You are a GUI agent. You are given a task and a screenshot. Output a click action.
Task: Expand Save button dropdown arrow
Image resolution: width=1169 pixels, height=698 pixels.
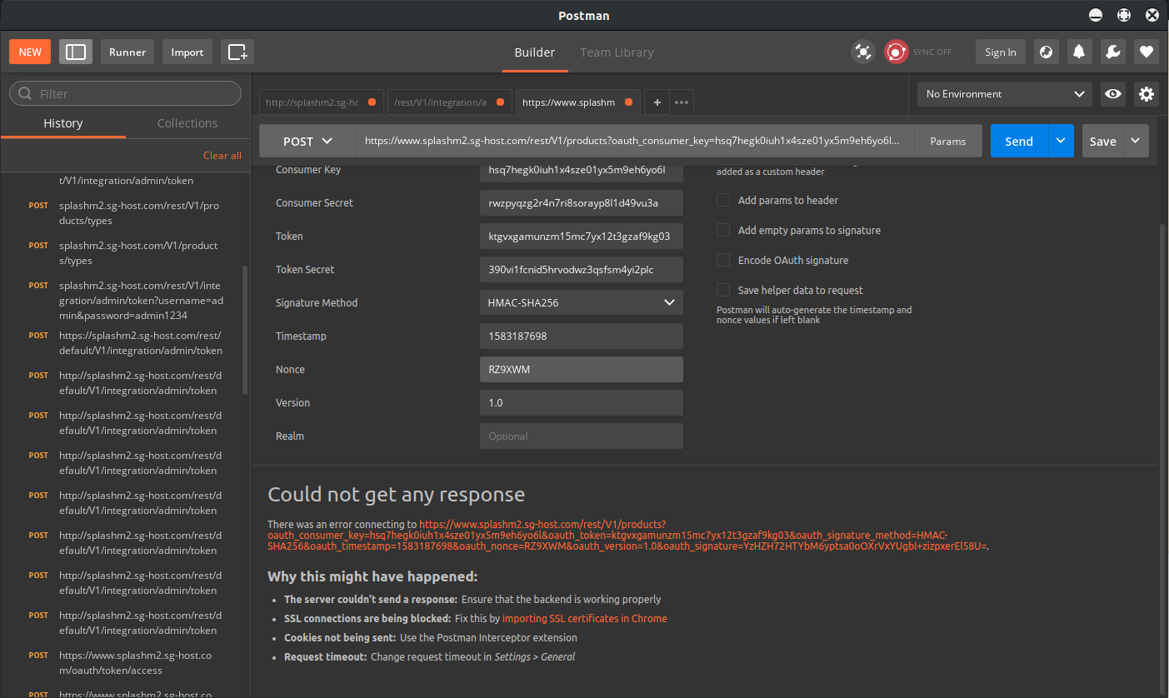click(1136, 141)
